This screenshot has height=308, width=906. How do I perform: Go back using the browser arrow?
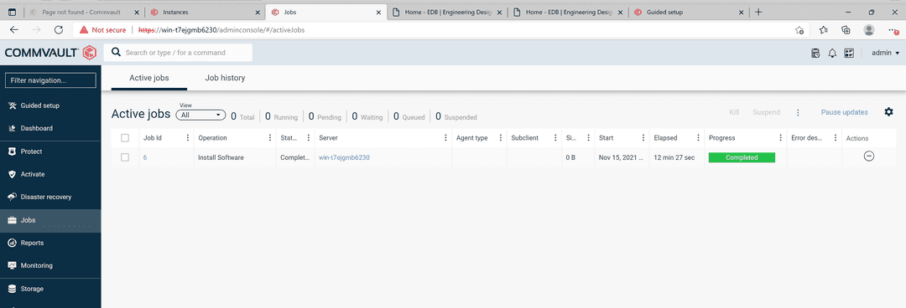click(14, 29)
